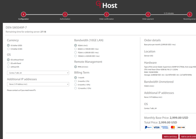Viewport: 196px width, 139px height.
Task: Open the Centos 7 x86_64 OS dropdown
Action: point(38,73)
